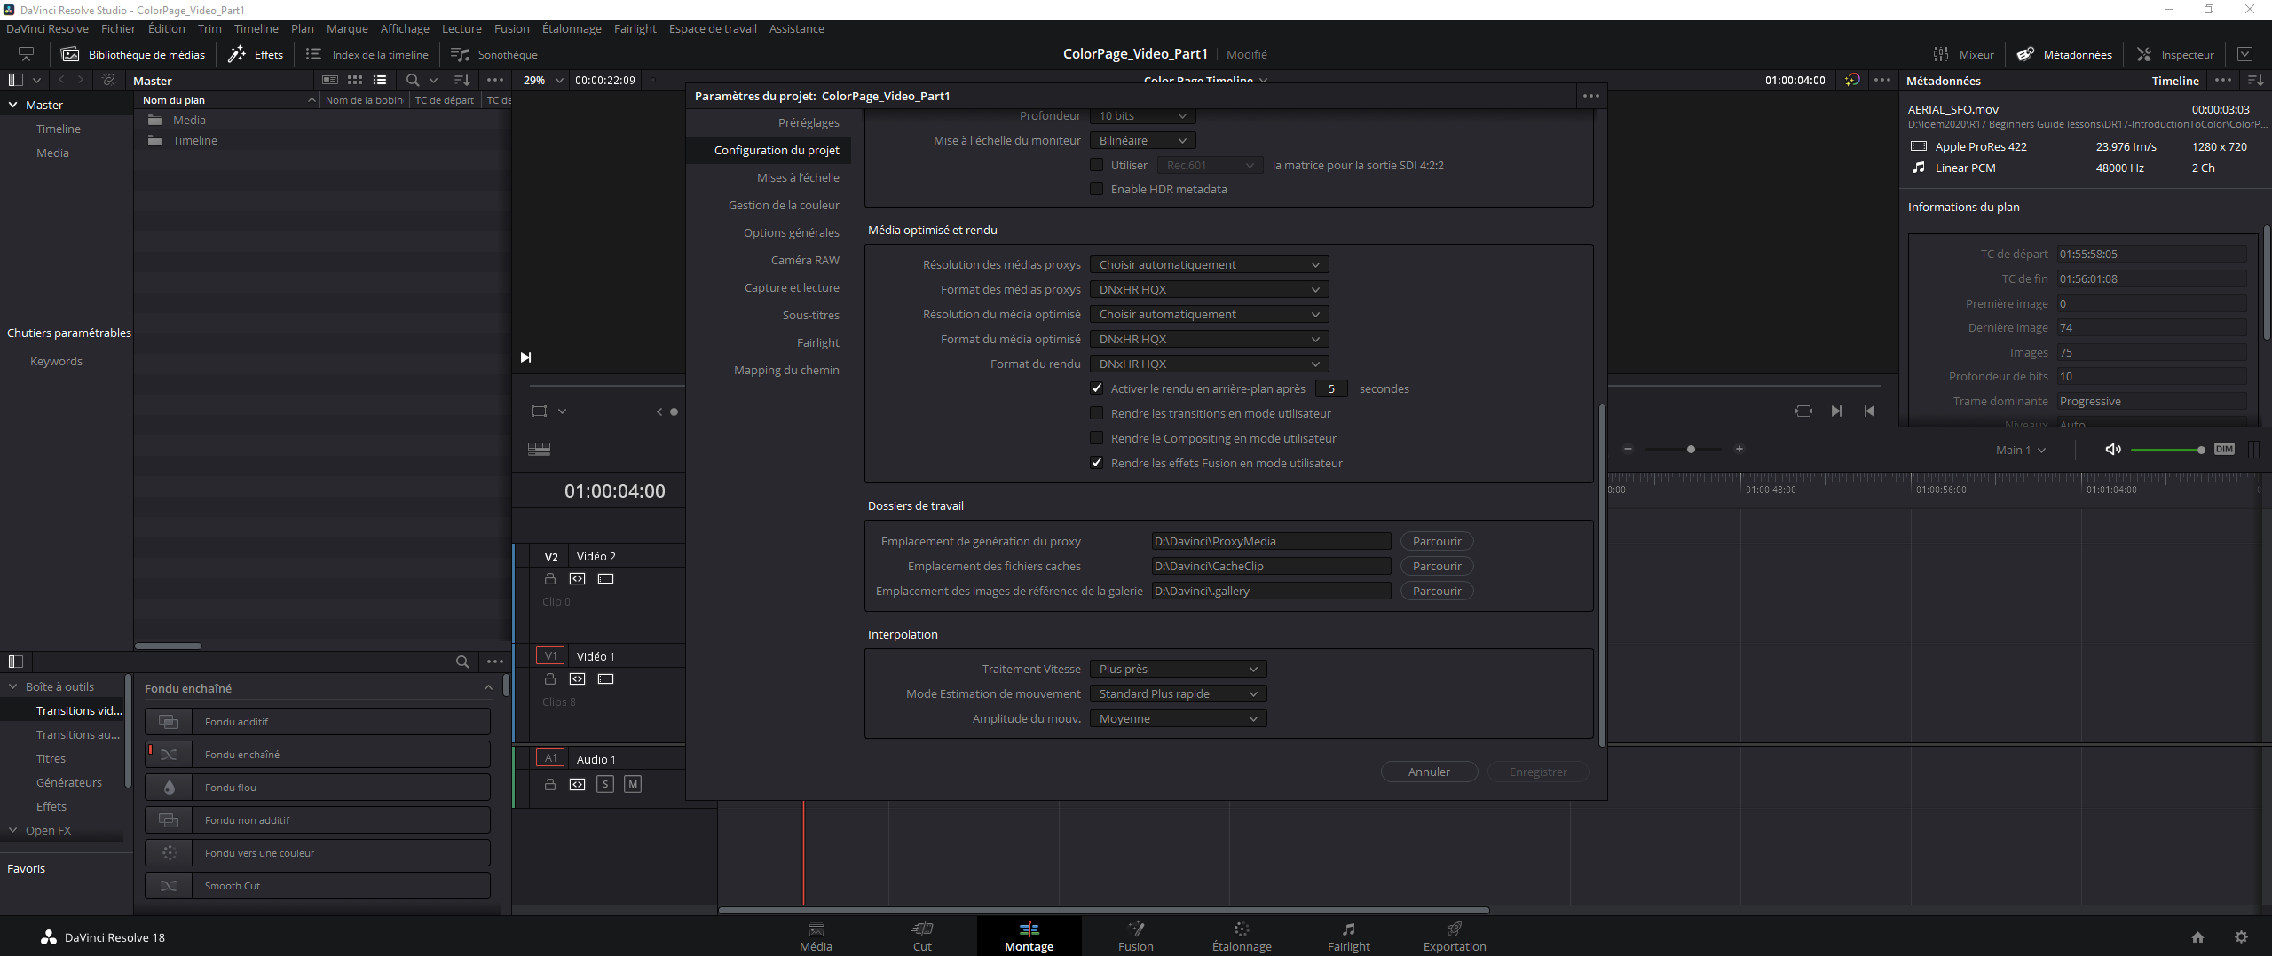Open the Fichier menu
The height and width of the screenshot is (956, 2272).
(x=118, y=28)
